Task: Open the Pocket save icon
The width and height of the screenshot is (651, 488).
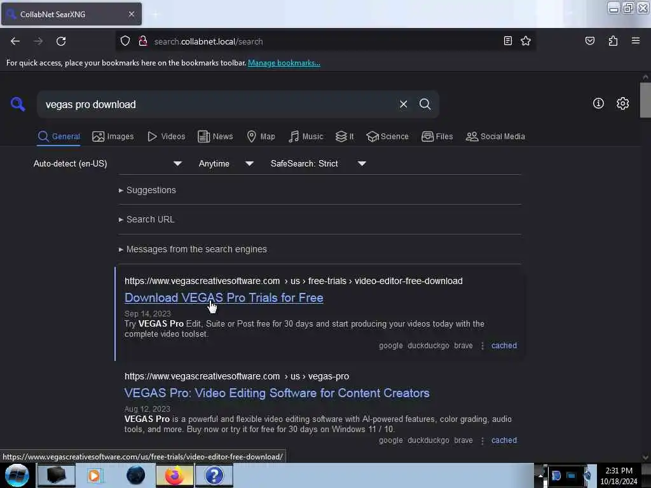Action: [589, 41]
